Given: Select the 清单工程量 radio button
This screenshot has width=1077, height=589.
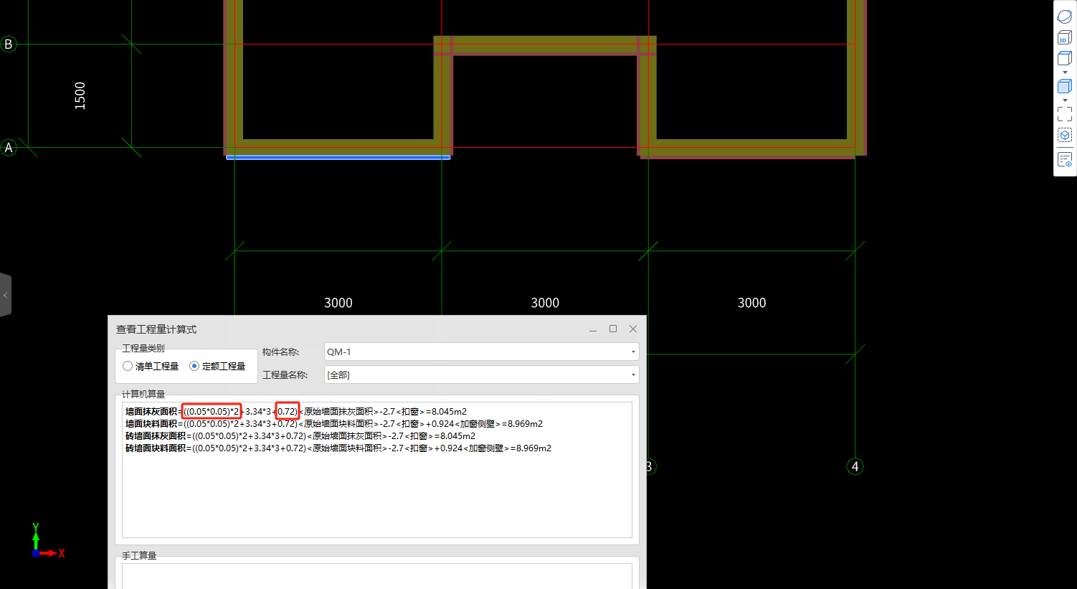Looking at the screenshot, I should click(128, 366).
